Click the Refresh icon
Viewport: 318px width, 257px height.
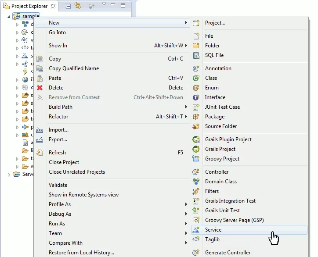pos(40,153)
